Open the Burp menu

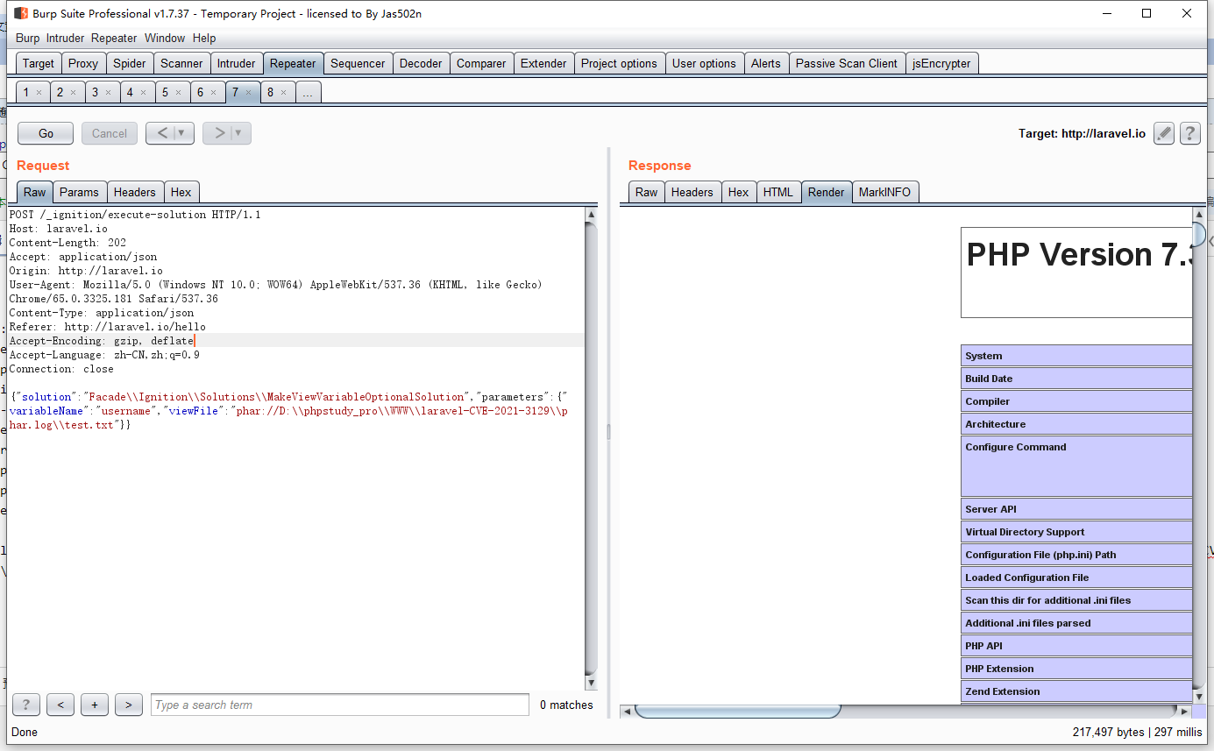tap(28, 38)
